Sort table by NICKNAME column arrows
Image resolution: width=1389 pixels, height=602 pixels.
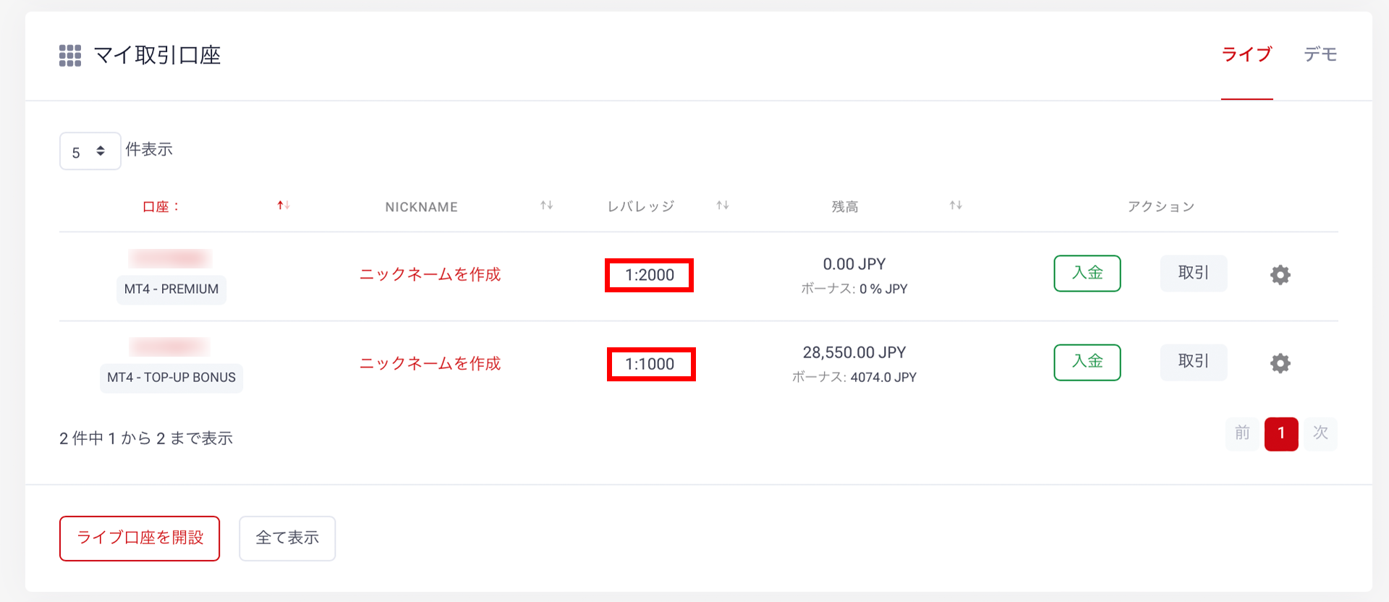[x=546, y=206]
